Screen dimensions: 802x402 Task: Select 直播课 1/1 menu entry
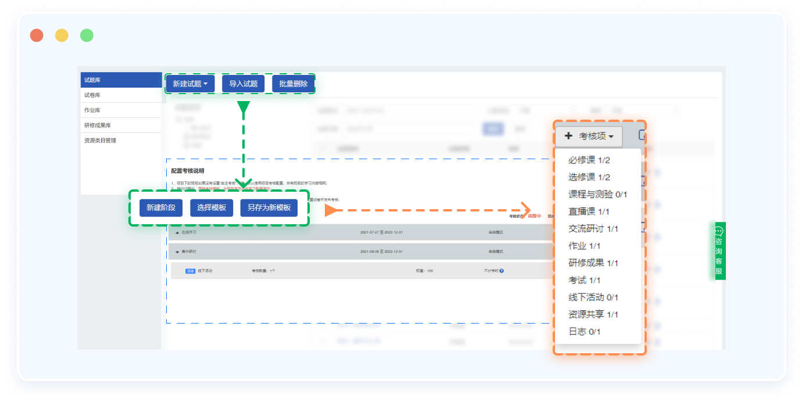(589, 211)
